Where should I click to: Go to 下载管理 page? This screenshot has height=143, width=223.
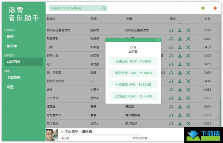click(x=14, y=77)
